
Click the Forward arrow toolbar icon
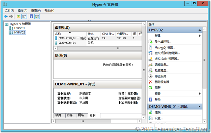pyautogui.click(x=11, y=16)
